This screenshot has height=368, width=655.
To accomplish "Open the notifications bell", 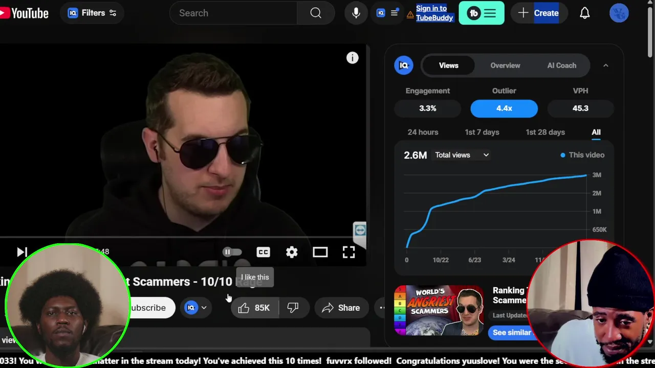I will click(x=585, y=13).
